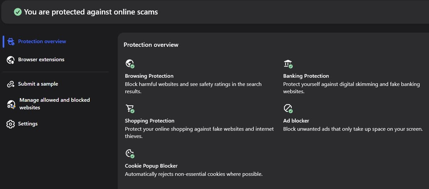This screenshot has height=189, width=429.
Task: Go to Manage allowed and blocked websites
Action: pyautogui.click(x=54, y=104)
